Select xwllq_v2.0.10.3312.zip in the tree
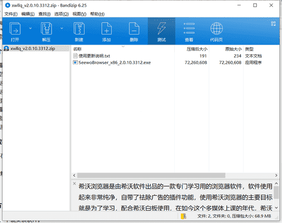The width and height of the screenshot is (282, 223). tap(32, 48)
